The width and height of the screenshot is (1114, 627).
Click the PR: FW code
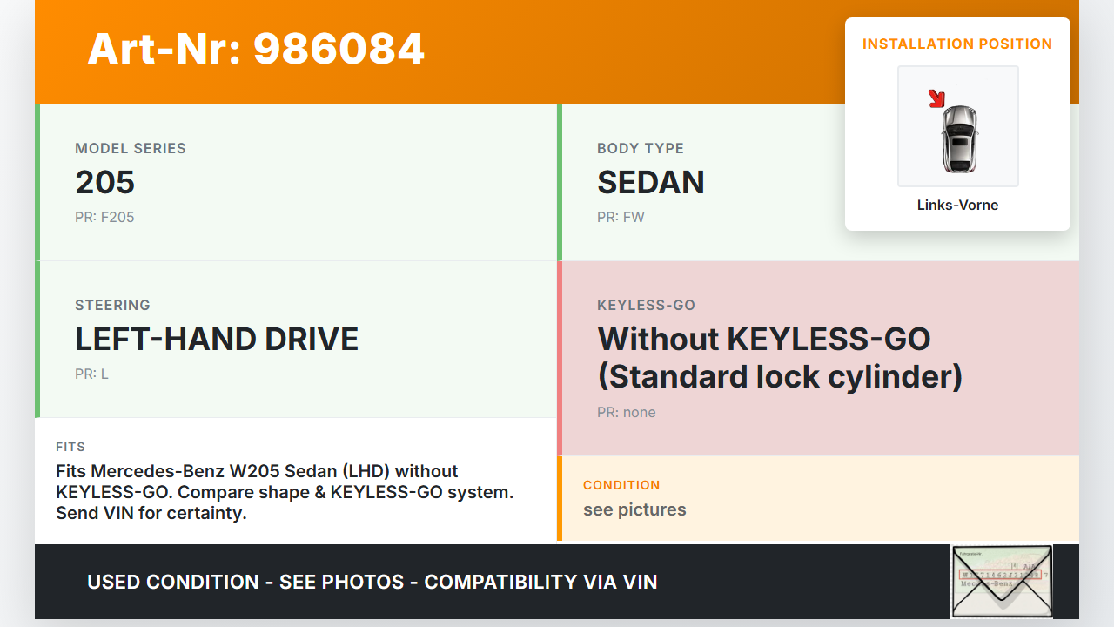tap(621, 217)
